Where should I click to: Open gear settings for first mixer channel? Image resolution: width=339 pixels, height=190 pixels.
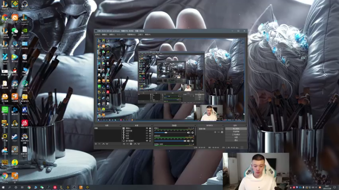[192, 133]
